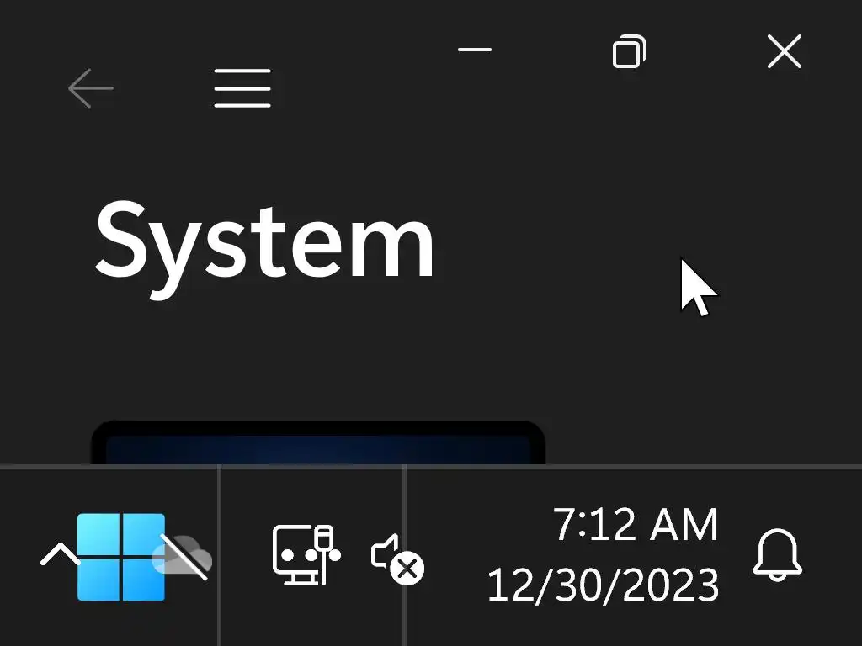Click the muted speaker volume icon
Screen dimensions: 862x646
[x=397, y=559]
